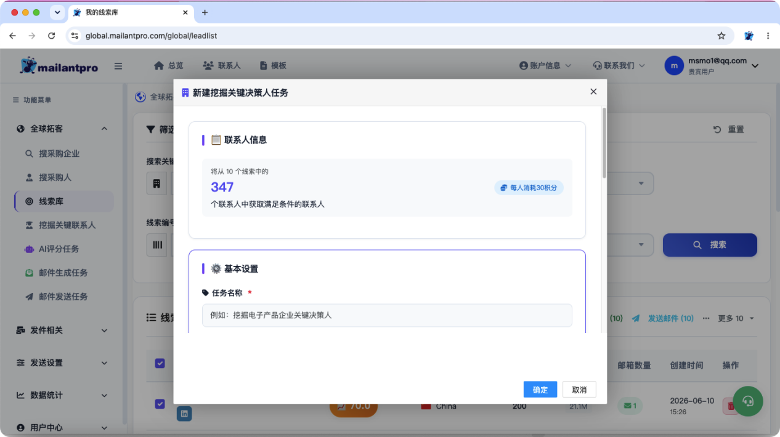The width and height of the screenshot is (780, 437).
Task: Expand 账户信息 dropdown
Action: [545, 65]
